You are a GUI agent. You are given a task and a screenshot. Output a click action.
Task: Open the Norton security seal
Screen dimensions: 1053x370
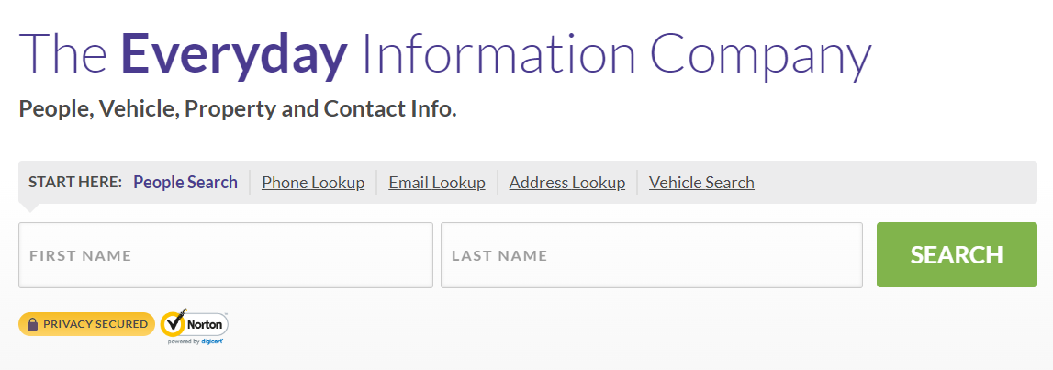coord(195,327)
